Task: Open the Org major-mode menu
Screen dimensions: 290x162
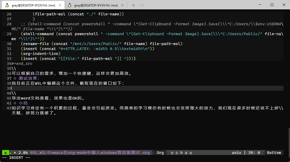Action: 160,153
